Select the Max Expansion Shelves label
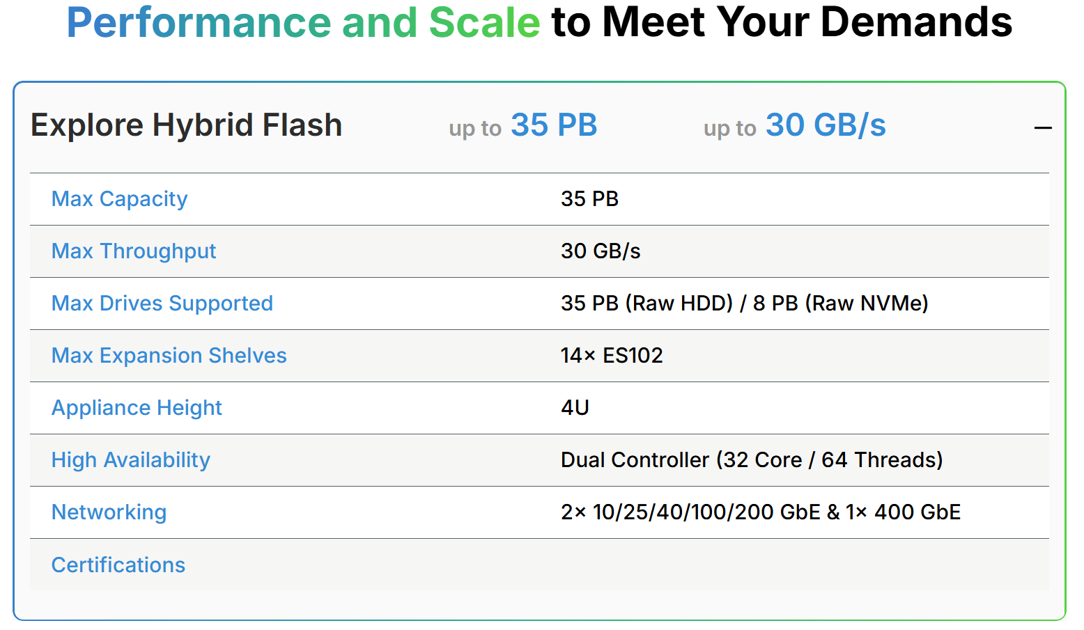 tap(169, 356)
